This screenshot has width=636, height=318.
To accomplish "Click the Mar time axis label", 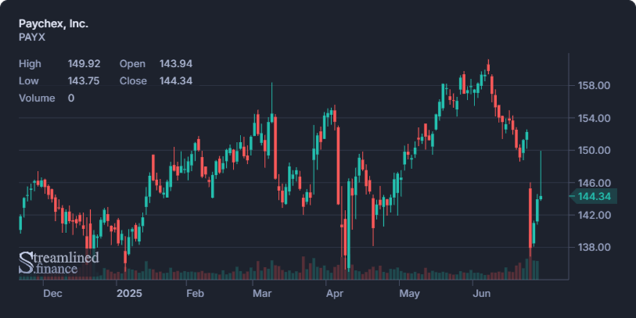I will 262,293.
